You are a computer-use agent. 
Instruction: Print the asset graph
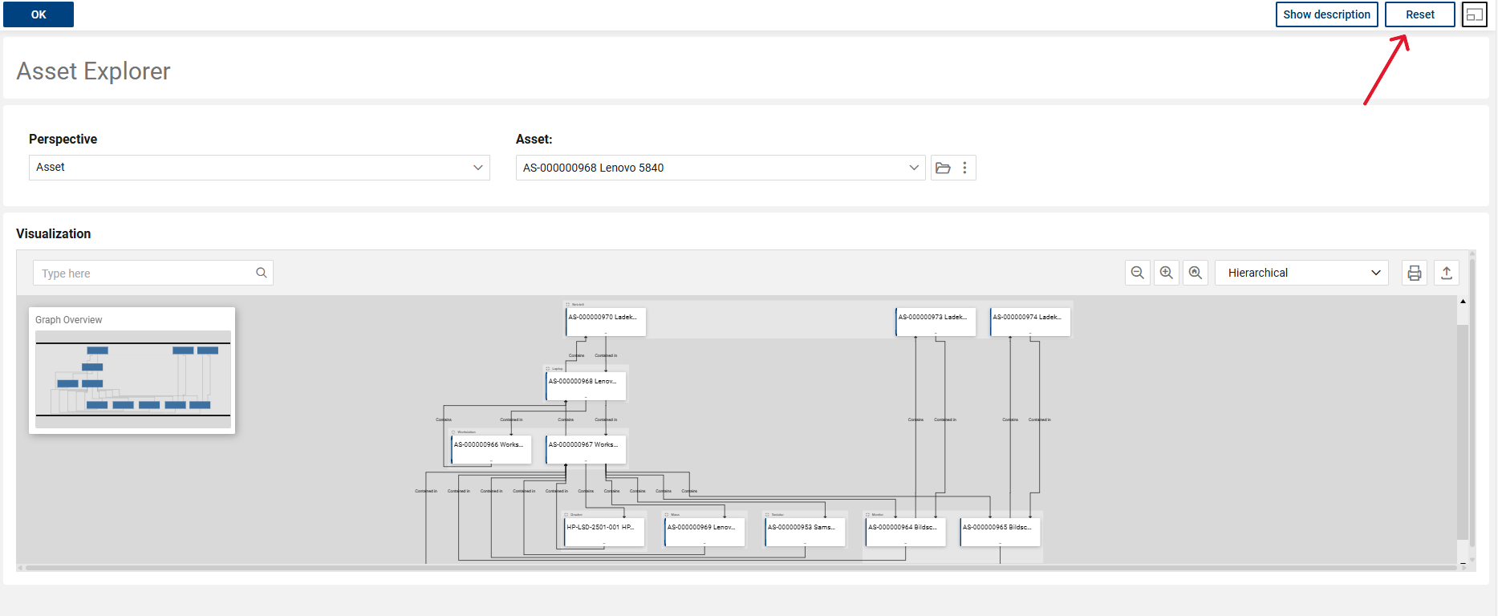tap(1415, 273)
